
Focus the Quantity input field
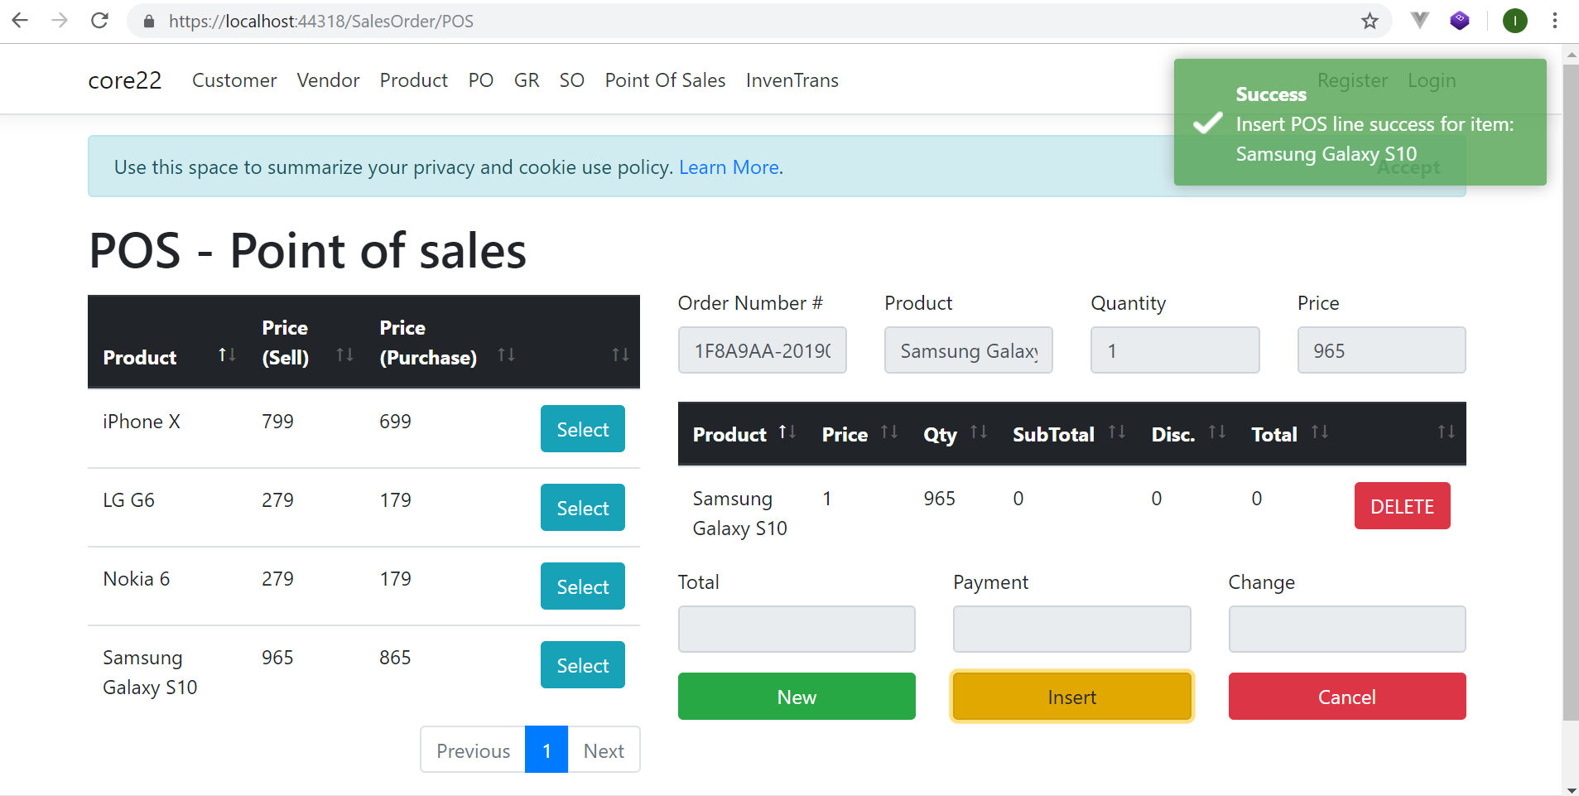[1175, 350]
